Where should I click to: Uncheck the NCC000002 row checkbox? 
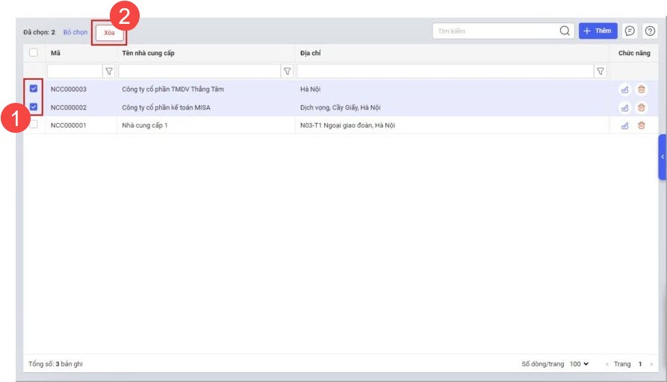(x=34, y=107)
